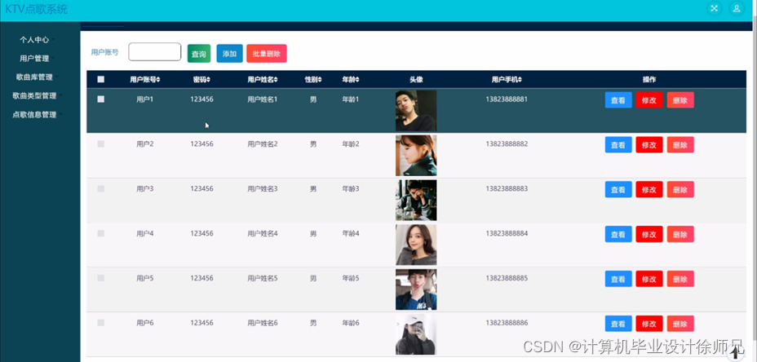
Task: Check the checkbox for 用户4 row
Action: [101, 234]
